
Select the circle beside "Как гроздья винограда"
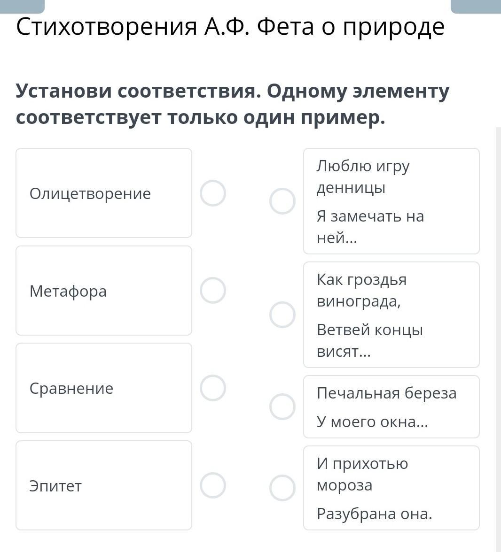[282, 314]
